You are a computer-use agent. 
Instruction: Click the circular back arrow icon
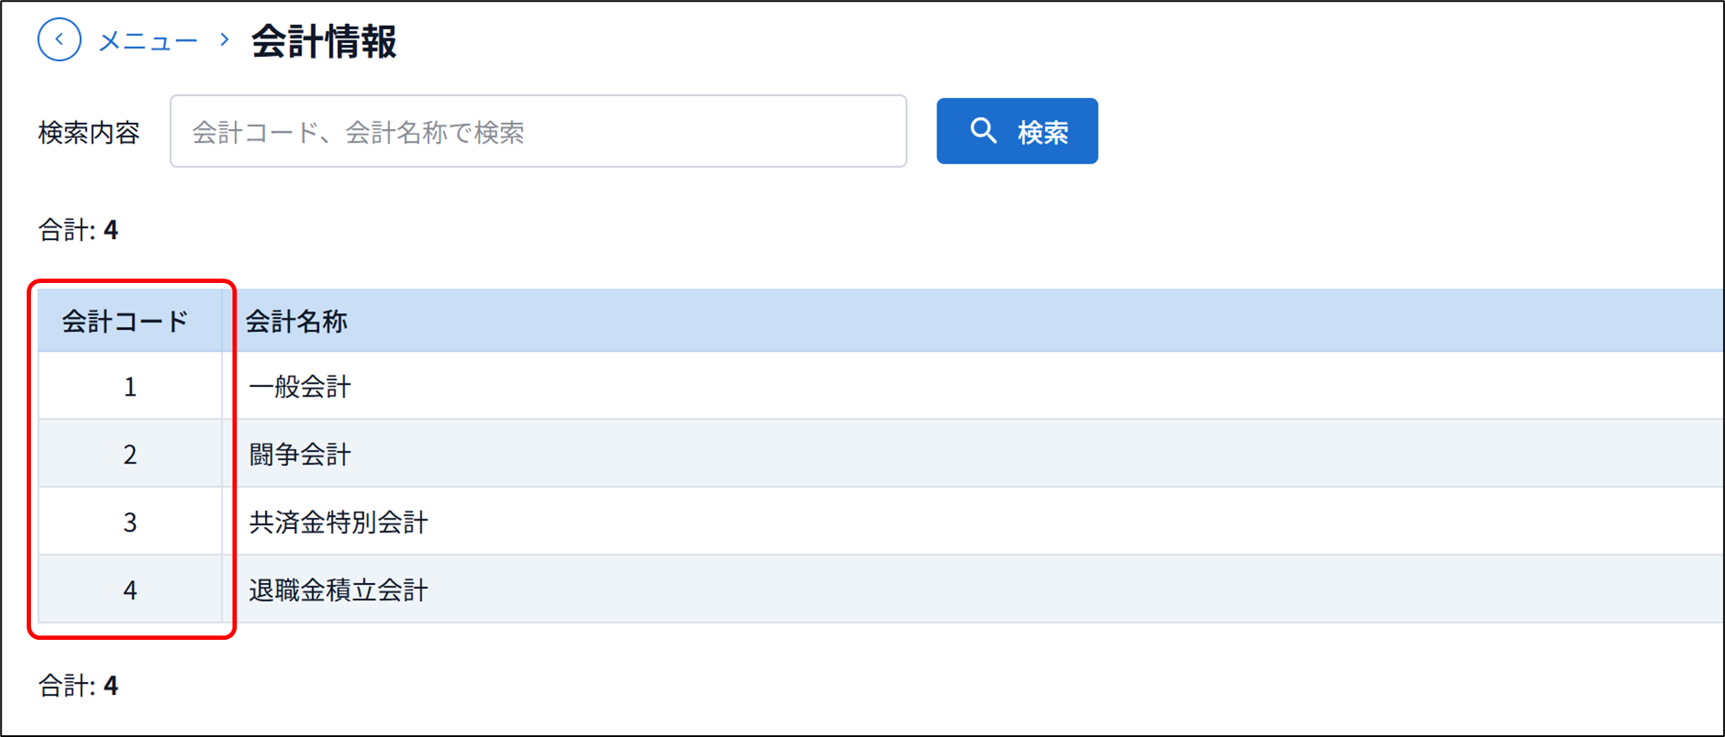pos(59,40)
